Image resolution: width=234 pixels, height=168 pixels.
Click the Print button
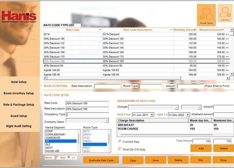coord(200,160)
